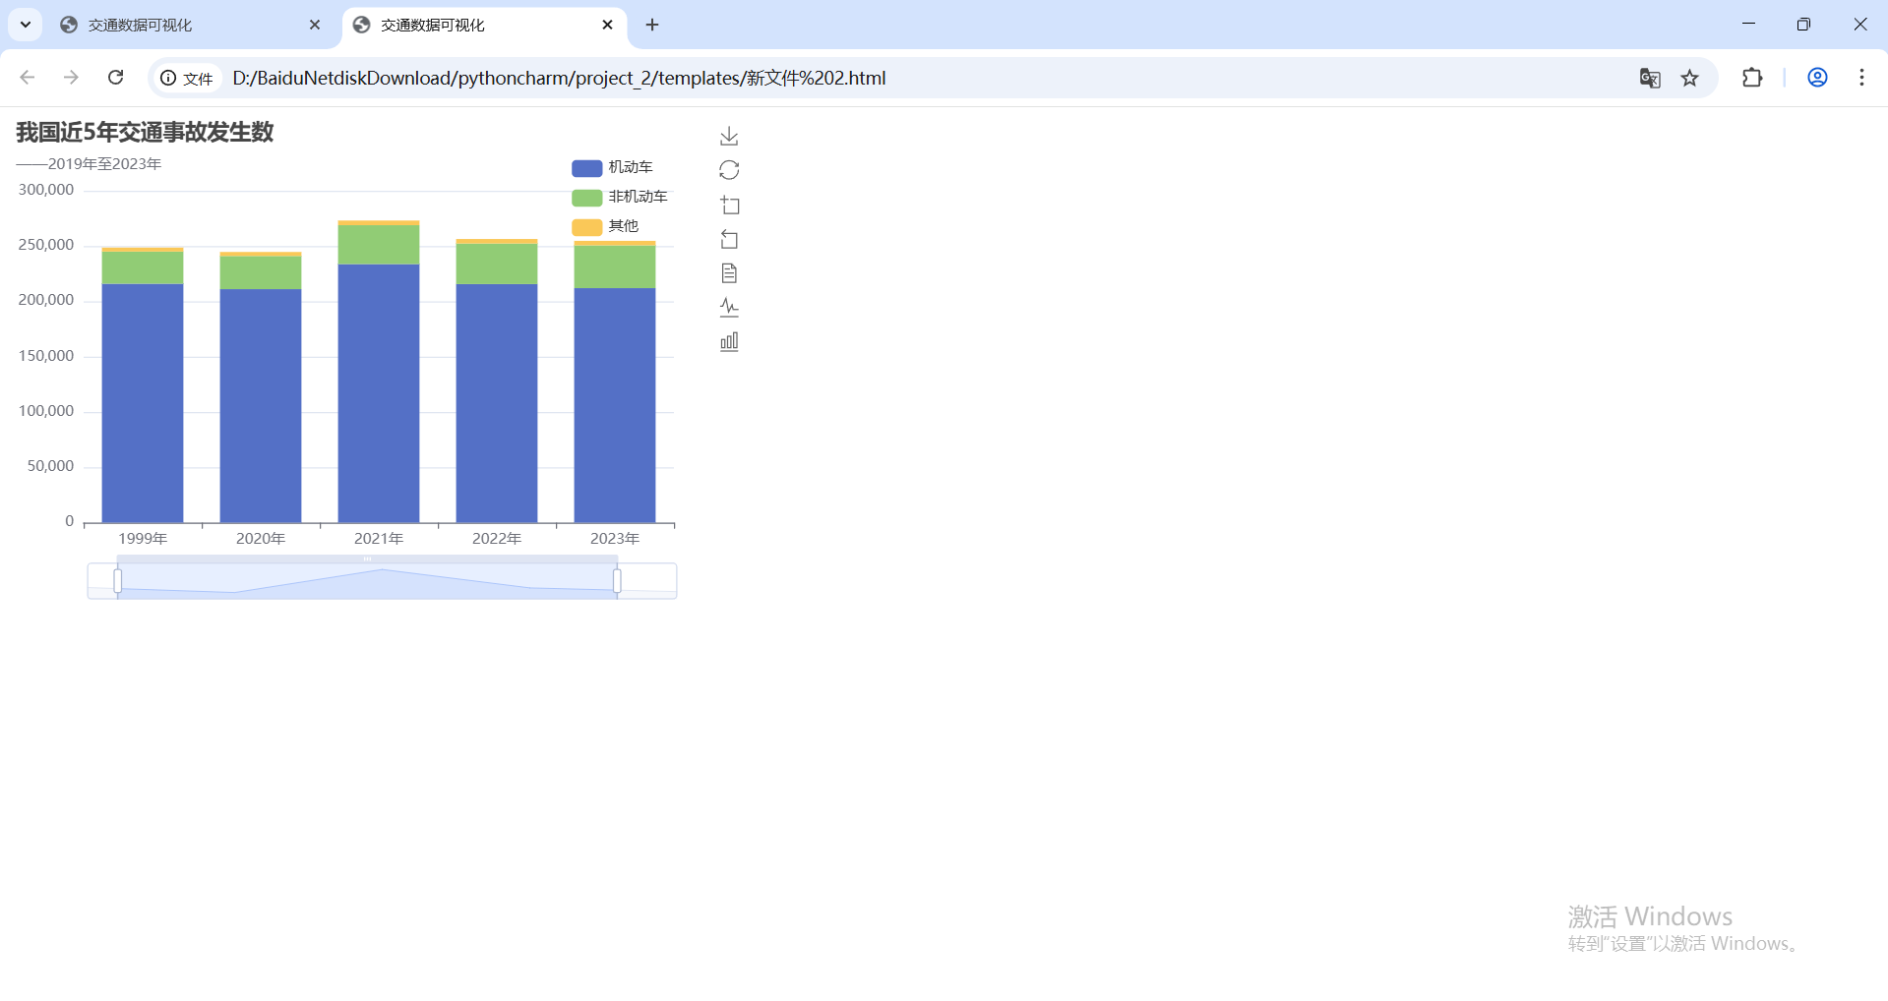Click the 1999年 stacked bar

(143, 384)
